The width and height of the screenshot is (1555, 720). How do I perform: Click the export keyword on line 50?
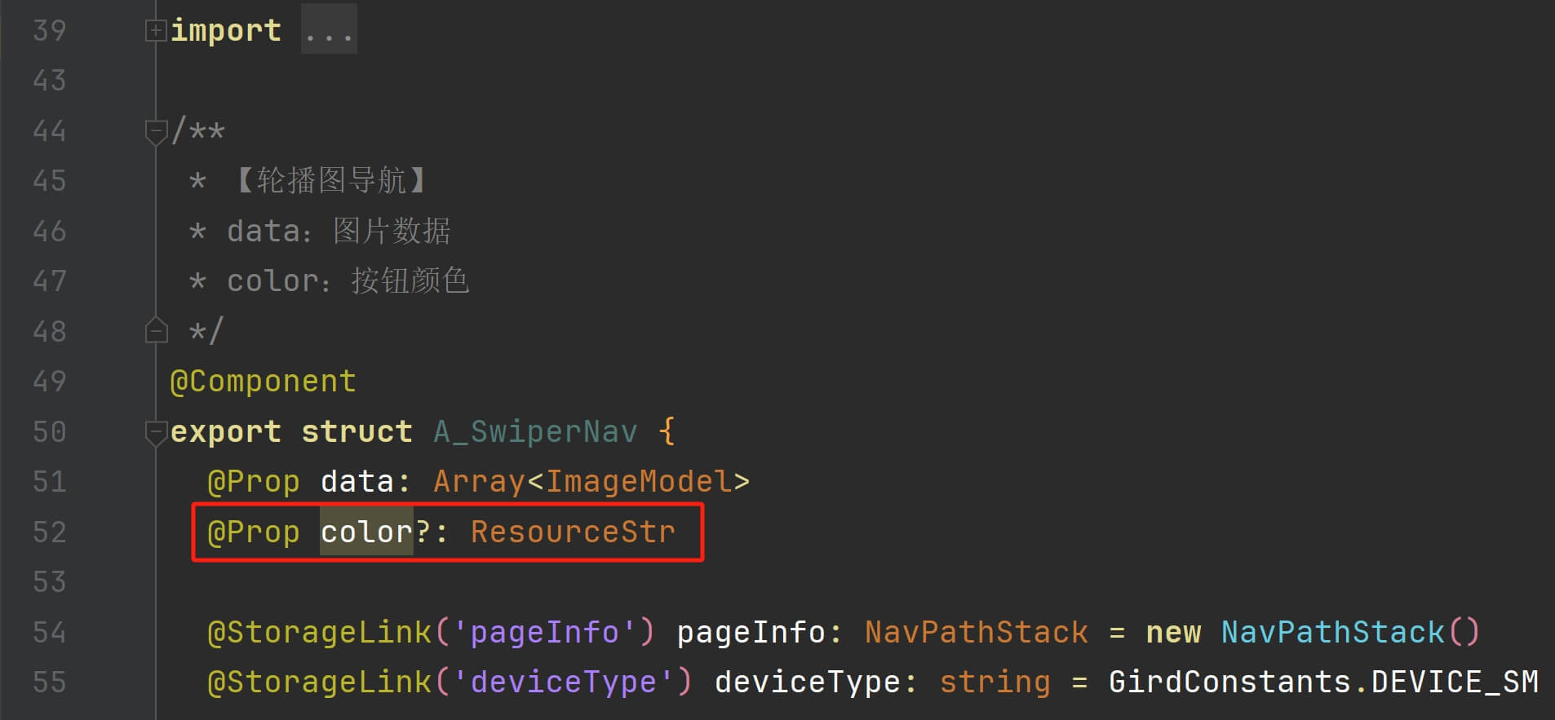click(225, 432)
